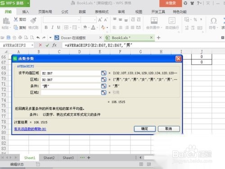Select column J header
The height and width of the screenshot is (169, 225).
tap(202, 52)
